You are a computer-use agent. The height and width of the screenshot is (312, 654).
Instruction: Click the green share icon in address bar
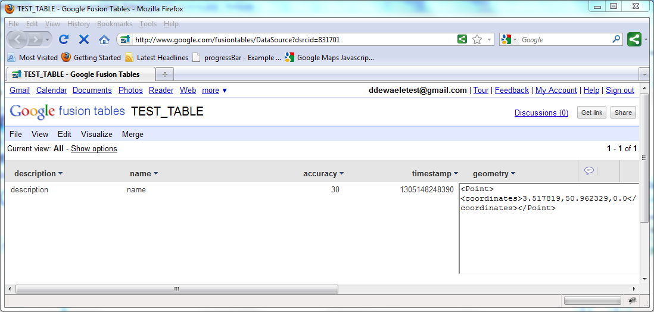462,40
